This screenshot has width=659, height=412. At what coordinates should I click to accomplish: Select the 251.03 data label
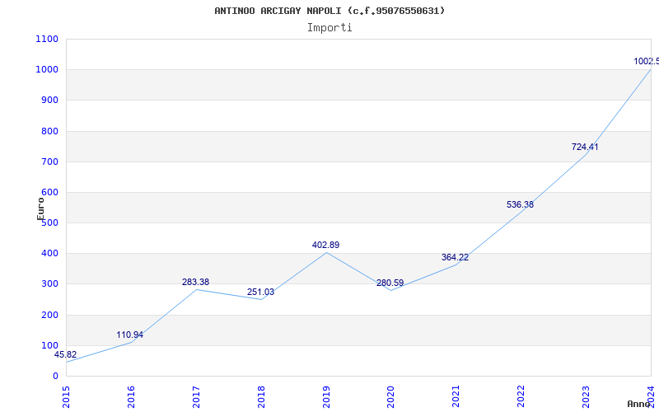point(260,293)
